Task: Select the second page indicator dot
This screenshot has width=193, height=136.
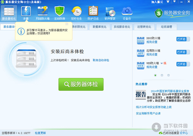Action: tap(162, 75)
